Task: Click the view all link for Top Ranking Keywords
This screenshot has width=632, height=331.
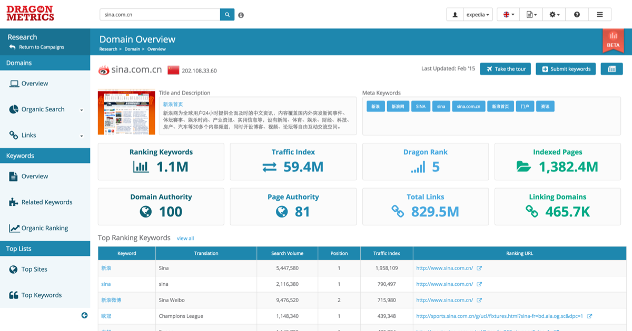Action: click(x=185, y=238)
